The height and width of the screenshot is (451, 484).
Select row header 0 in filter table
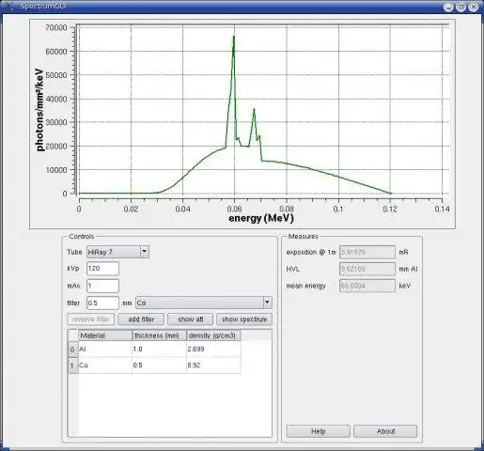point(73,350)
